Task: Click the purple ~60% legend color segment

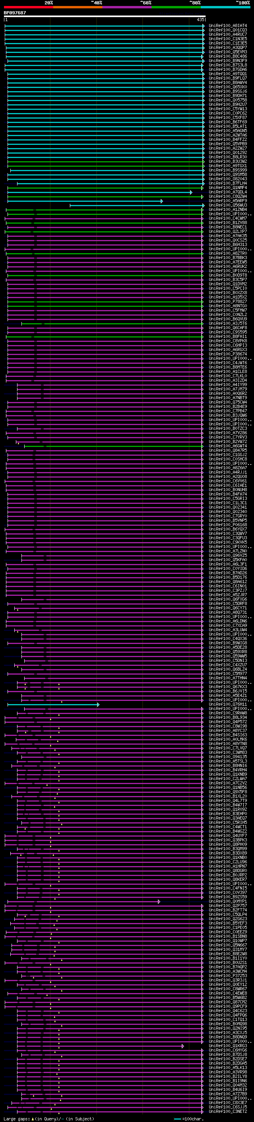Action: pos(127,7)
